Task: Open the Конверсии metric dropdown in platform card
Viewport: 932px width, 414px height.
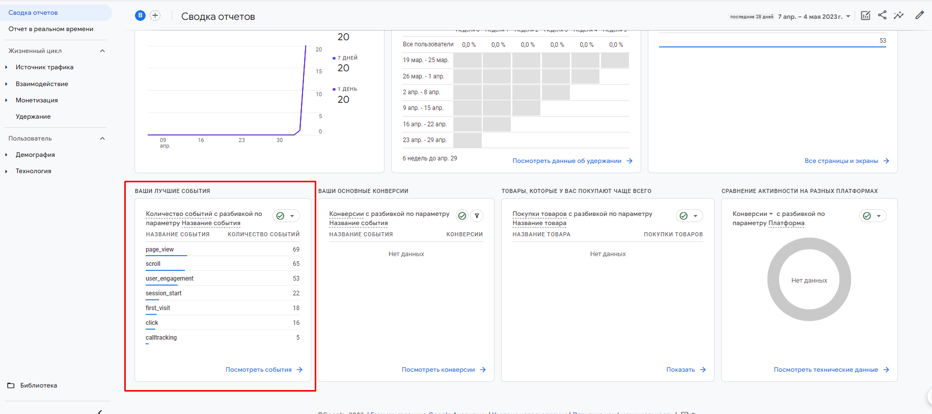Action: [753, 214]
